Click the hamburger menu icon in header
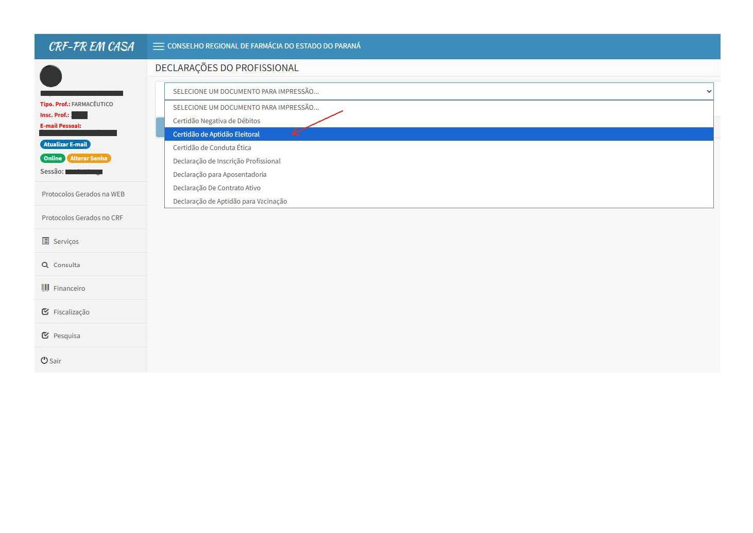Viewport: 753px width, 533px height. point(159,46)
